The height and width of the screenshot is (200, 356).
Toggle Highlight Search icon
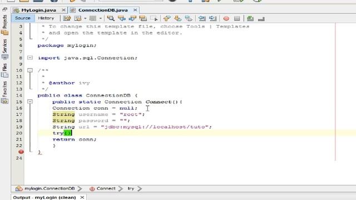point(143,18)
